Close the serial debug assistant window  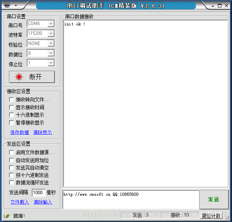(227, 6)
